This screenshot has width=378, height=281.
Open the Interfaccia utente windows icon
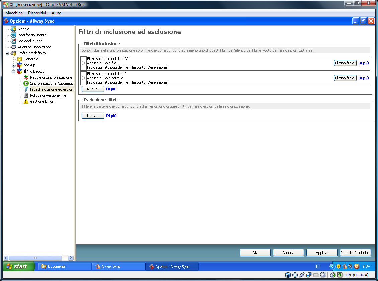point(13,35)
